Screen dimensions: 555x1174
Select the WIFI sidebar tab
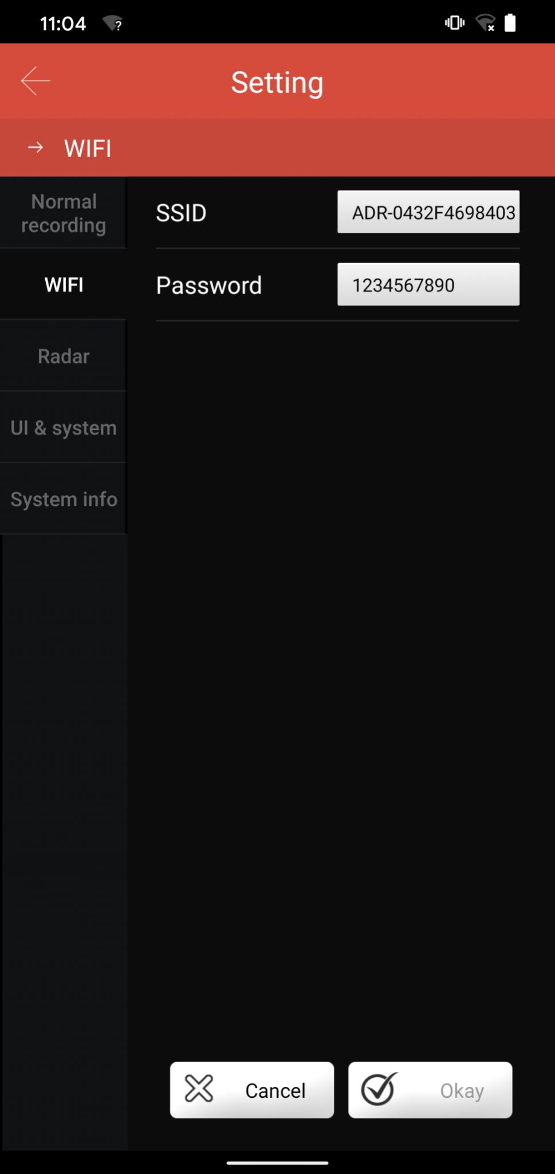point(64,284)
